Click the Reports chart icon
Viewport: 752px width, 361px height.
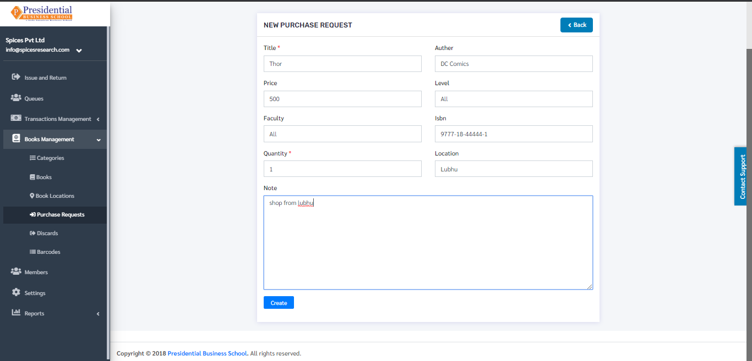click(16, 313)
